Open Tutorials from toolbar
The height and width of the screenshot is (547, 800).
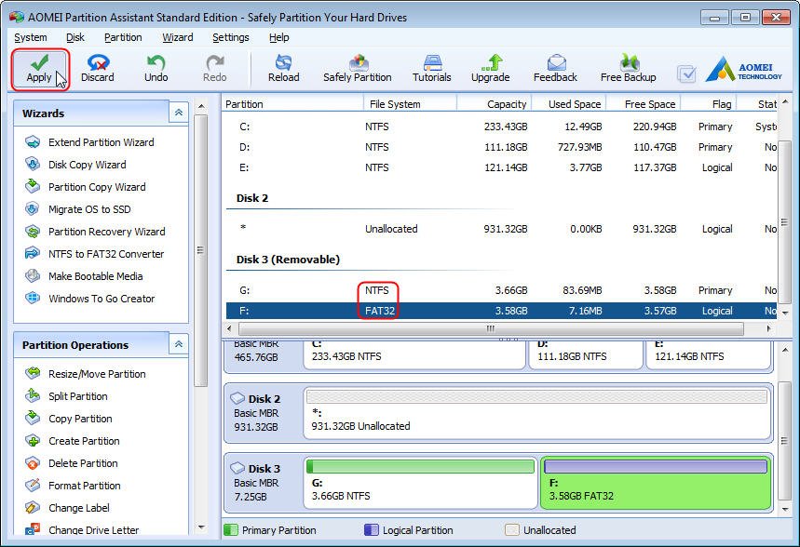pyautogui.click(x=431, y=70)
